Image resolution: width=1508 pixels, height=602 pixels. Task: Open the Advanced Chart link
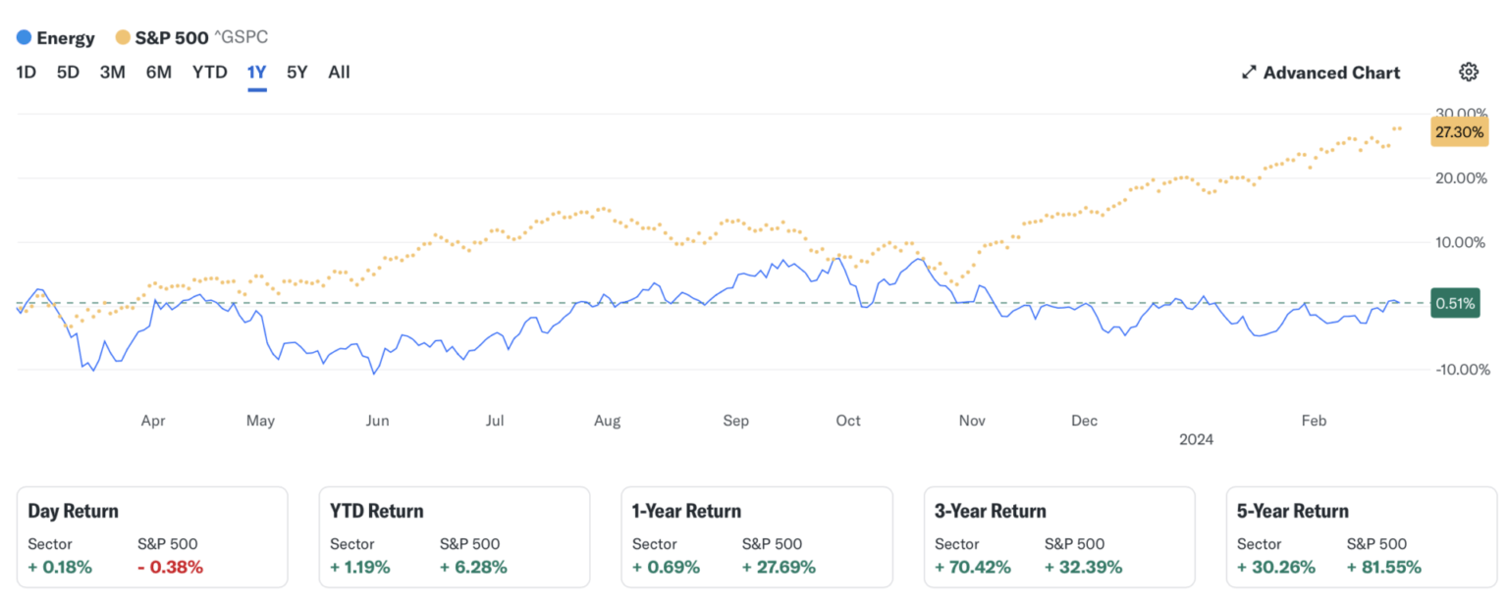(1331, 73)
